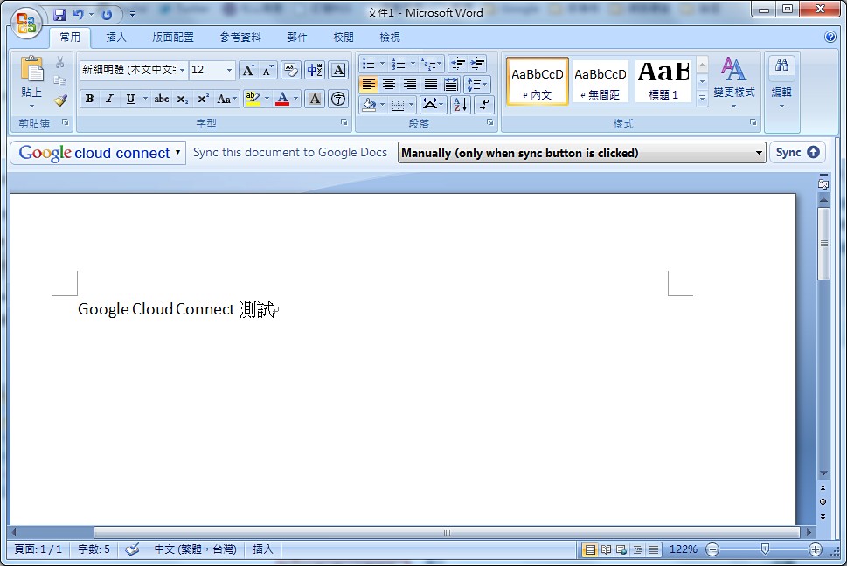847x566 pixels.
Task: Align text to the left
Action: click(x=368, y=84)
